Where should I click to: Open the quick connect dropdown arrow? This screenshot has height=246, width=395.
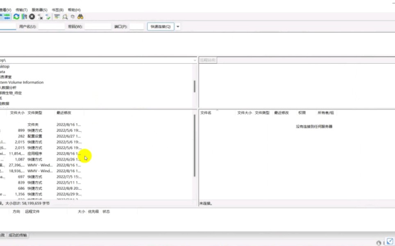click(178, 26)
